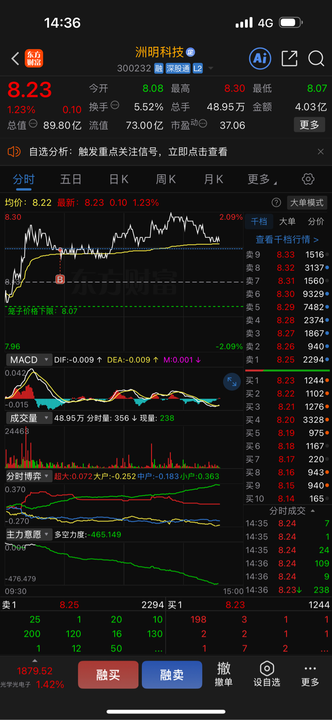Tap the info icon next to 总值
332x720 pixels.
tap(33, 124)
